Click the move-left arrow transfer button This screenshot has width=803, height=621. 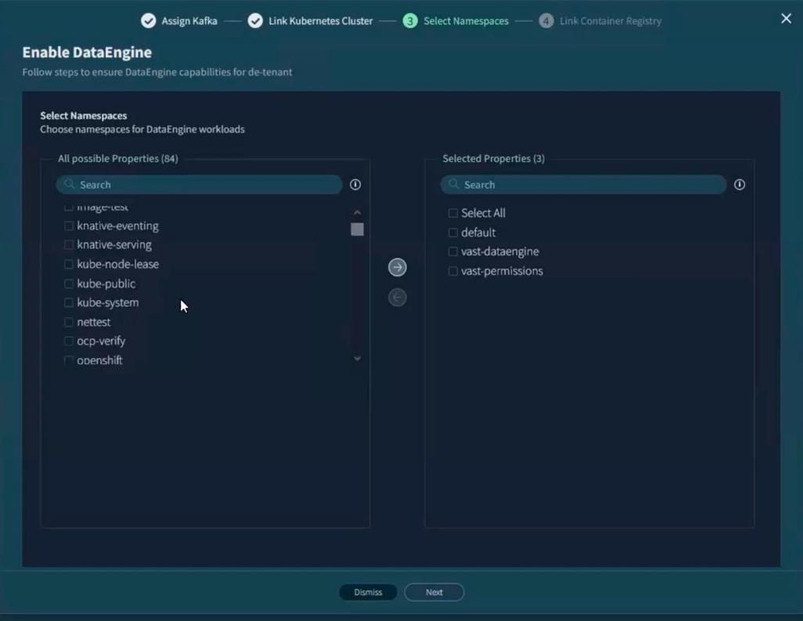point(398,297)
